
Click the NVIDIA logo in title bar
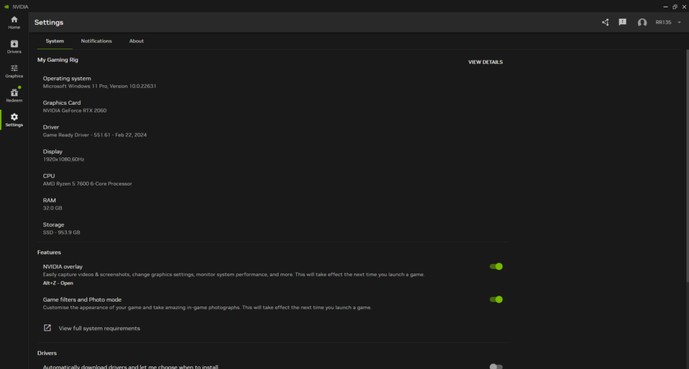click(x=6, y=6)
